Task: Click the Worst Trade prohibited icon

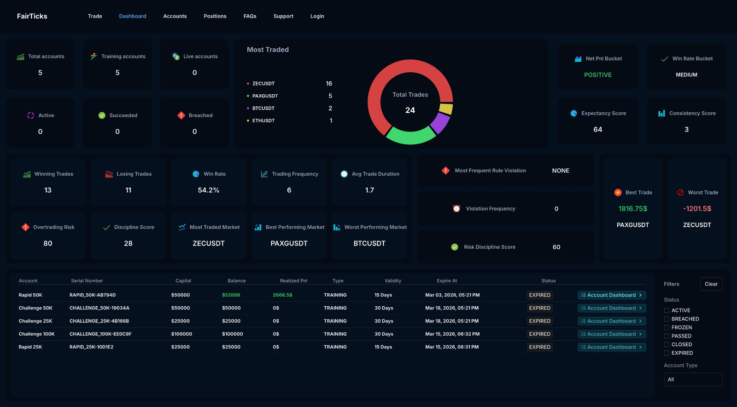Action: [x=680, y=193]
